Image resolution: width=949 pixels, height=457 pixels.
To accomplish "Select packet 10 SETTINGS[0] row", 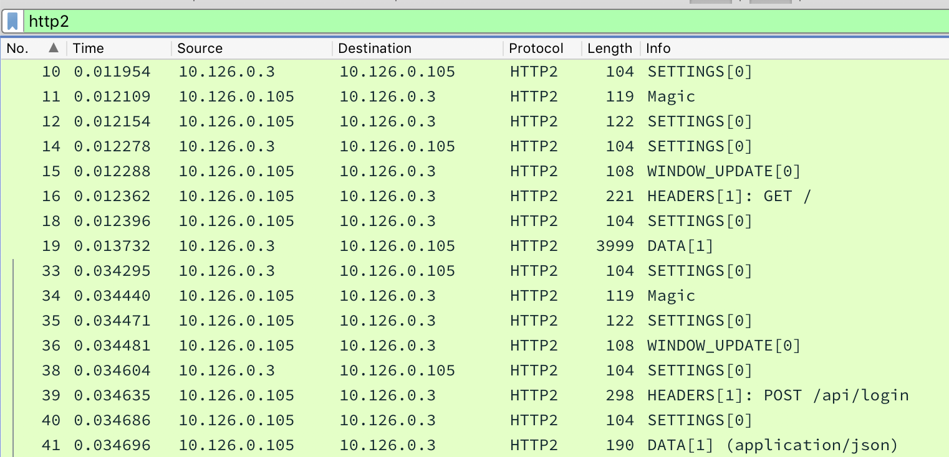I will (474, 72).
